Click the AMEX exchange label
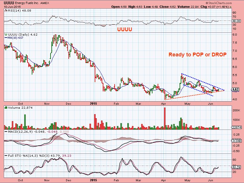244x183 pixels. click(45, 3)
